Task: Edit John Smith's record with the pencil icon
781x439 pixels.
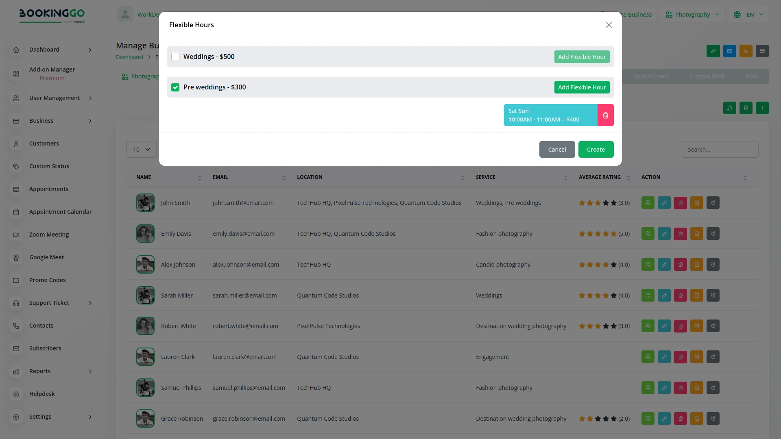Action: [x=664, y=202]
